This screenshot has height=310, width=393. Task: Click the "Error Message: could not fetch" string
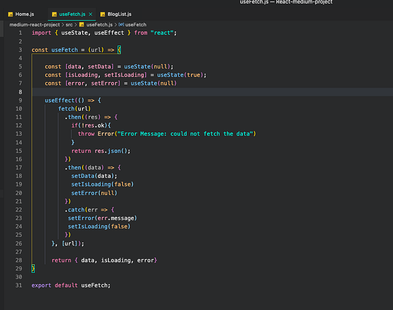[185, 134]
